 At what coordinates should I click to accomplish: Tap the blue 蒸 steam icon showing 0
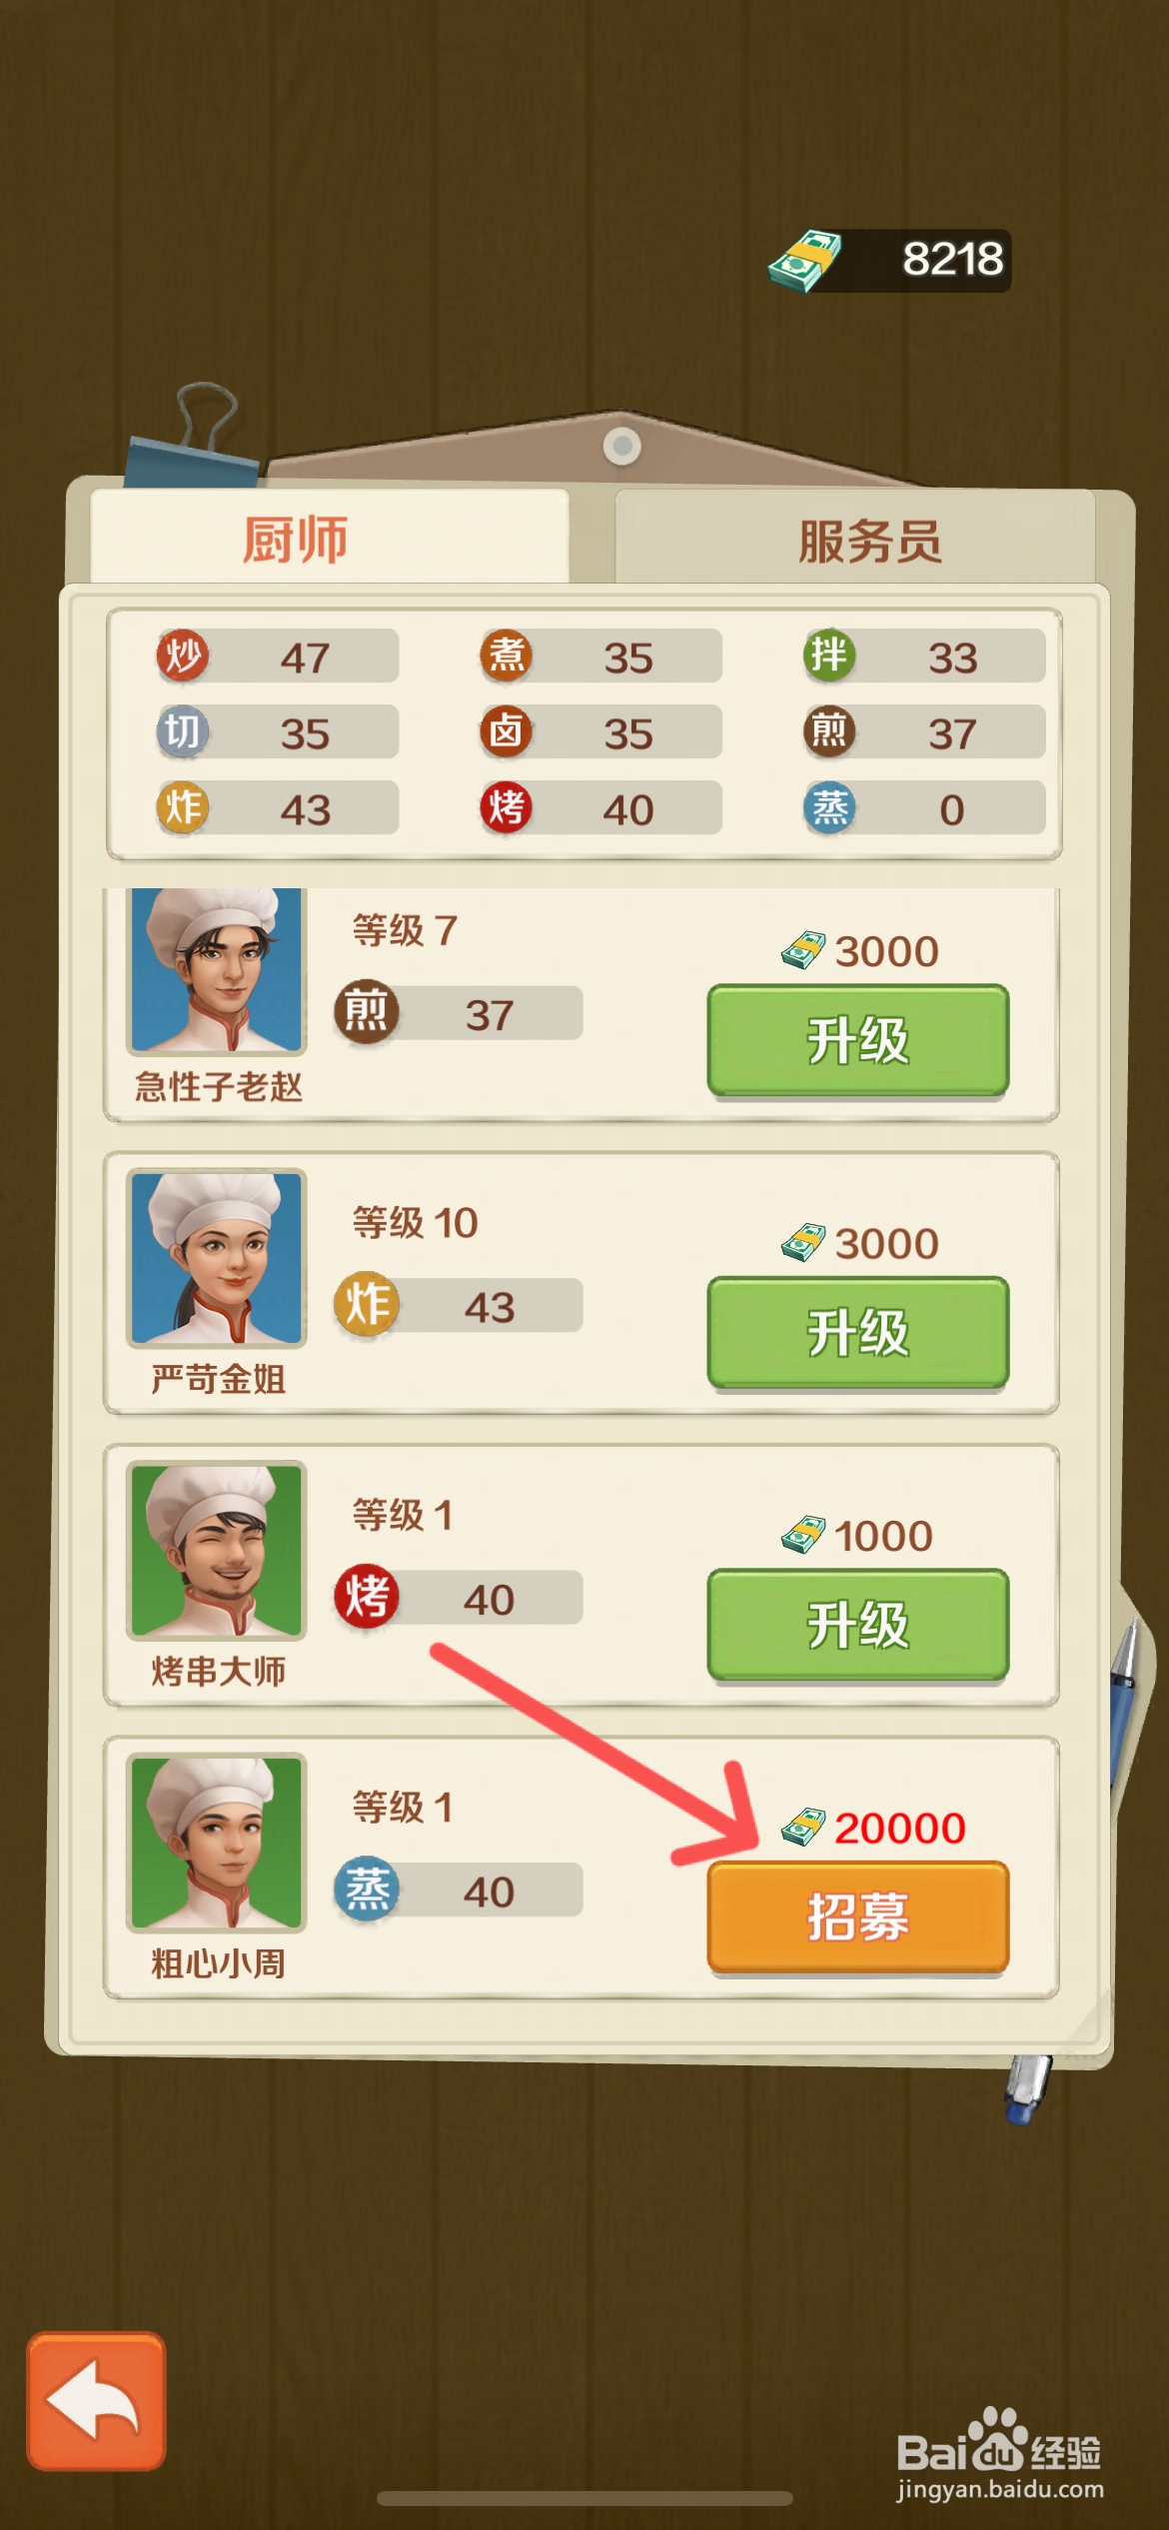tap(829, 808)
